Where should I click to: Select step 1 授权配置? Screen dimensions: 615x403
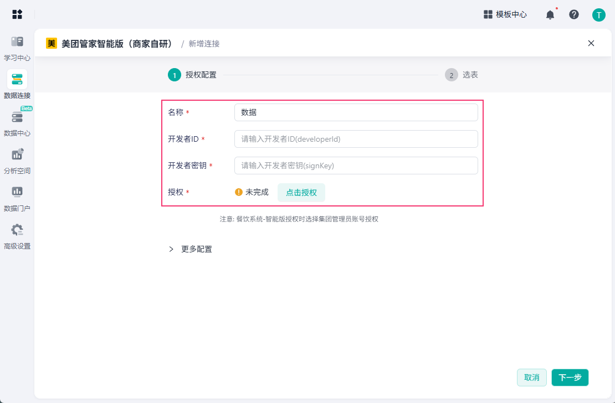pos(192,75)
